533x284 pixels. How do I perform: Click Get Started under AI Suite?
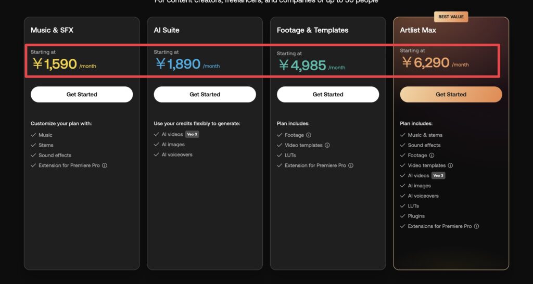tap(205, 95)
